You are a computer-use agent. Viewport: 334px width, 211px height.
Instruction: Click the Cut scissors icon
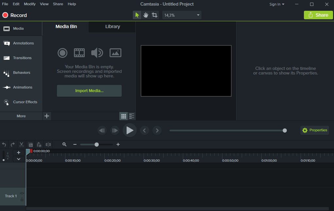pyautogui.click(x=22, y=144)
